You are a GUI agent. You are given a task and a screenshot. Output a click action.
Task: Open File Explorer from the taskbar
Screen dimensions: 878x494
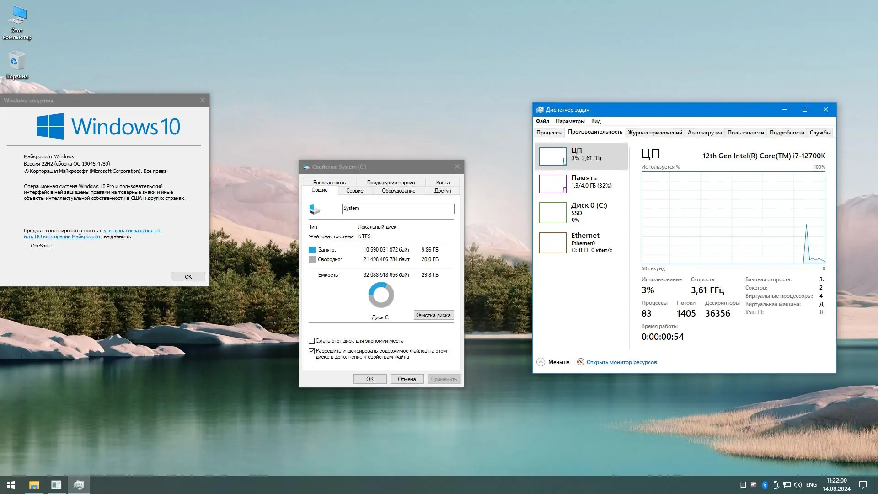coord(34,485)
